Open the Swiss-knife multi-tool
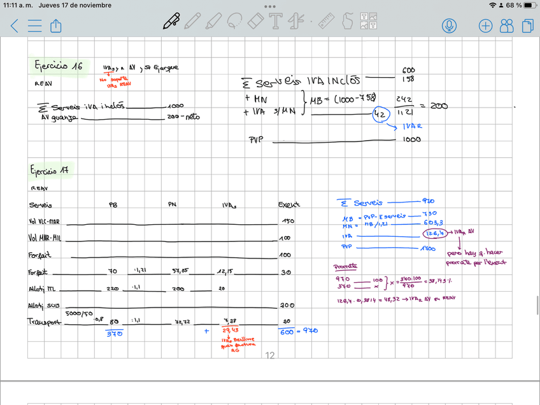The image size is (540, 405). click(294, 22)
